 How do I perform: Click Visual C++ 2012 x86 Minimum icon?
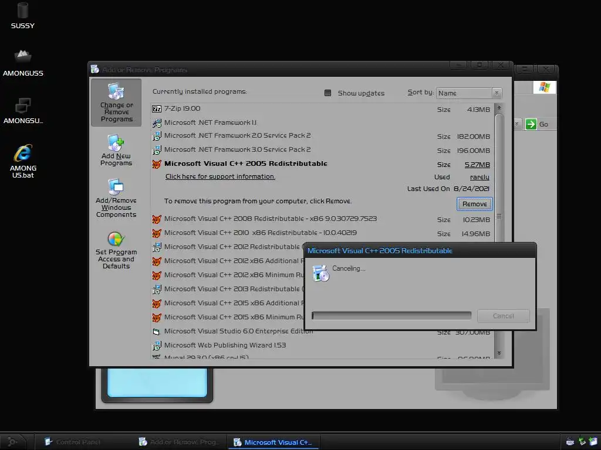click(156, 275)
